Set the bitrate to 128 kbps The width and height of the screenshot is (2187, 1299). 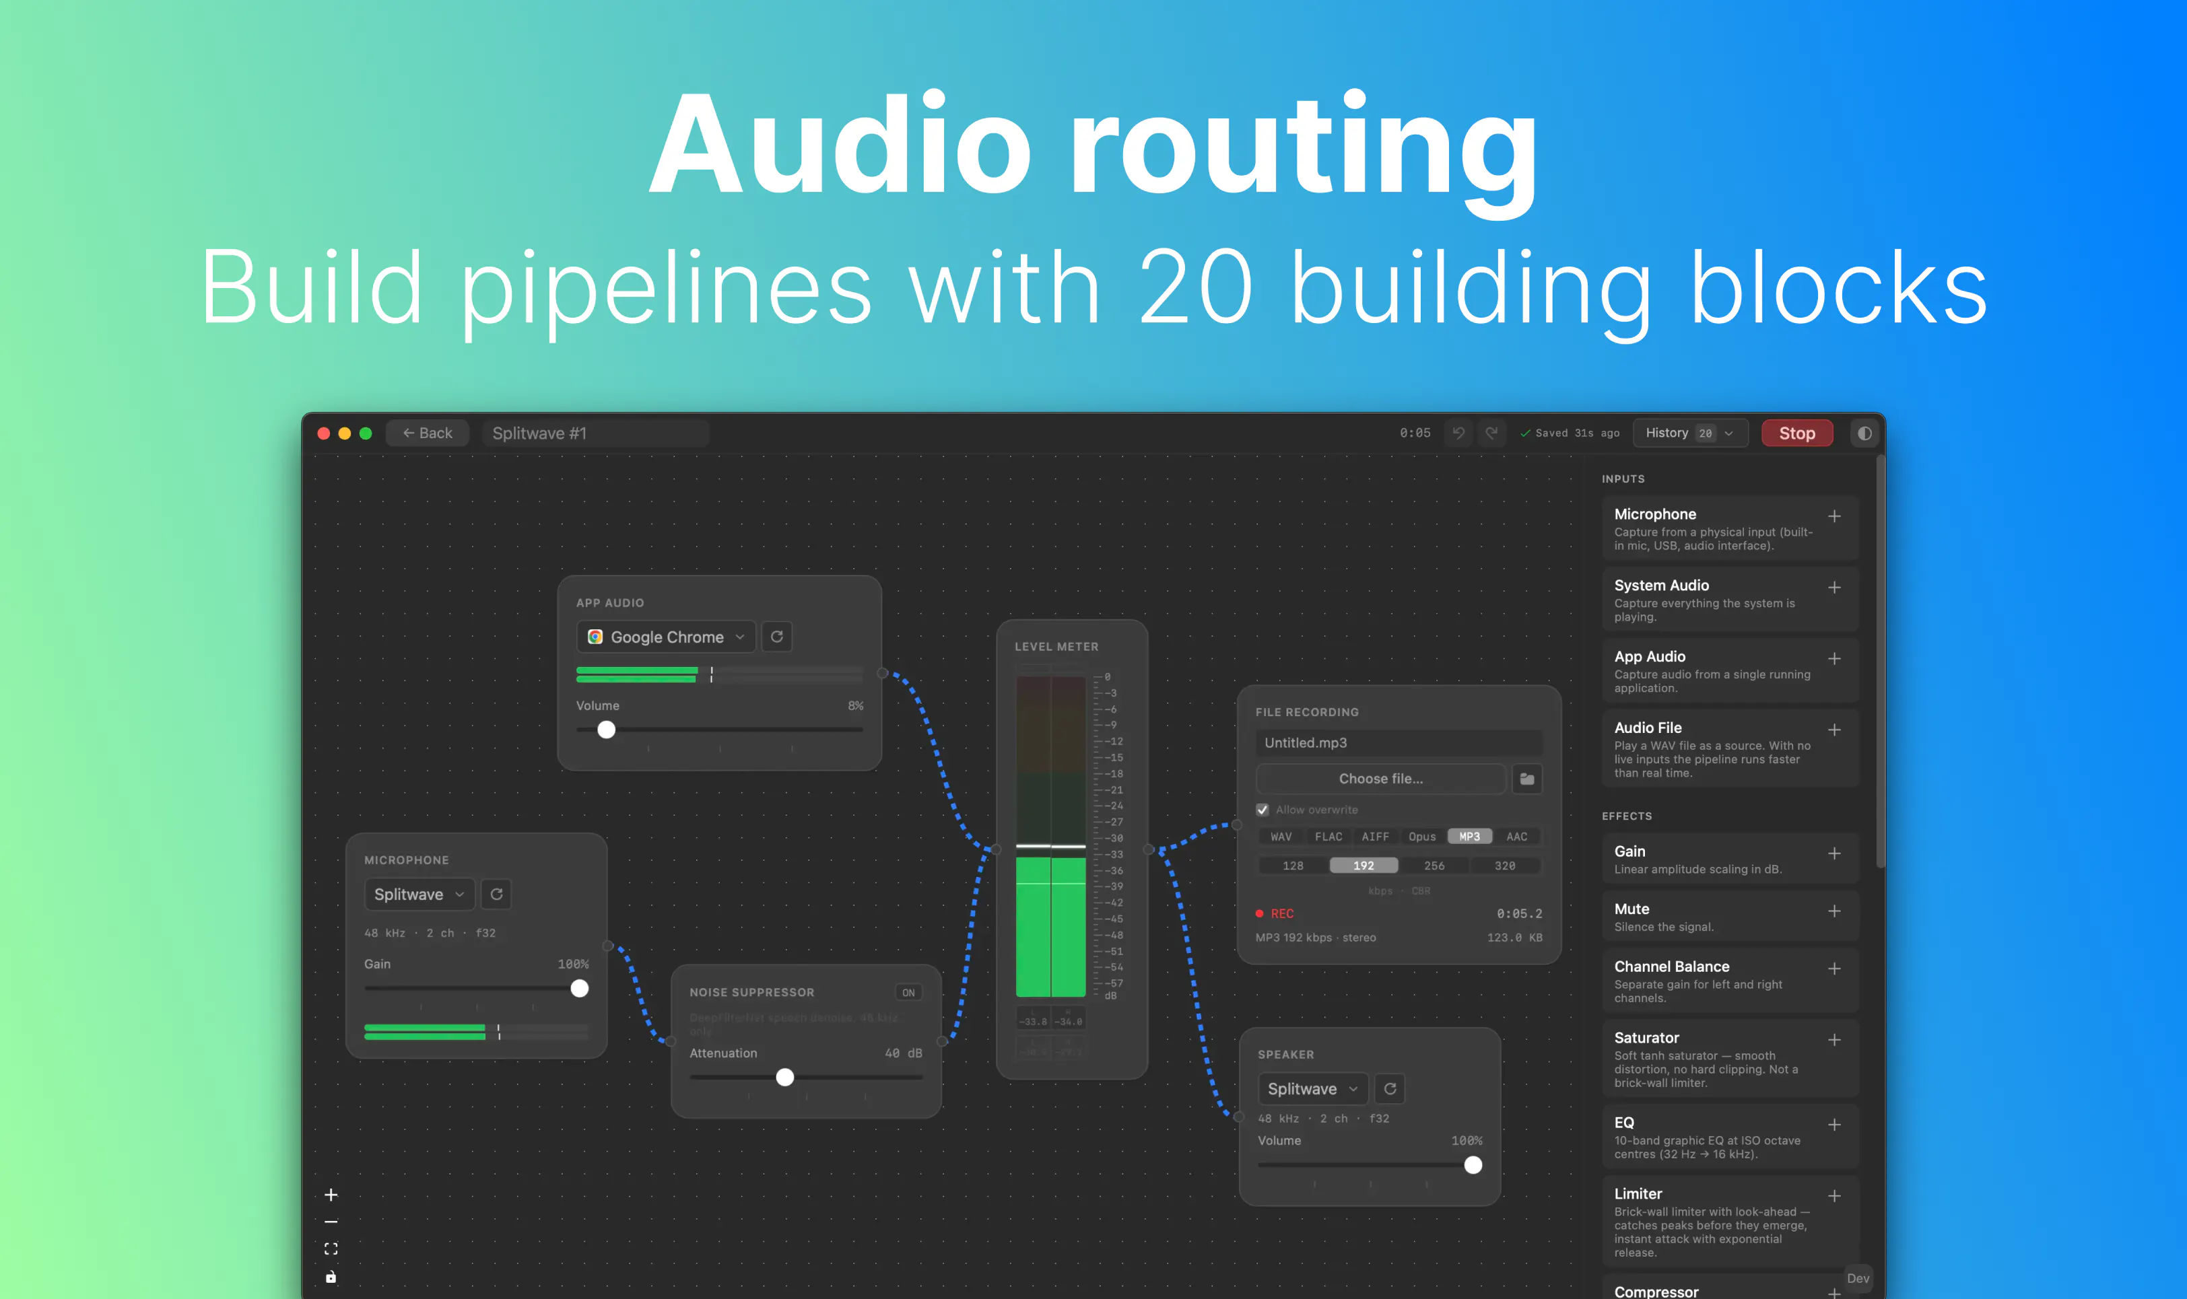[1293, 866]
